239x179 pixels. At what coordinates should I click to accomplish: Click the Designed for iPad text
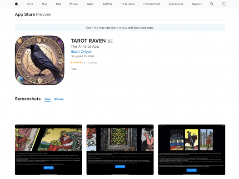pos(82,56)
